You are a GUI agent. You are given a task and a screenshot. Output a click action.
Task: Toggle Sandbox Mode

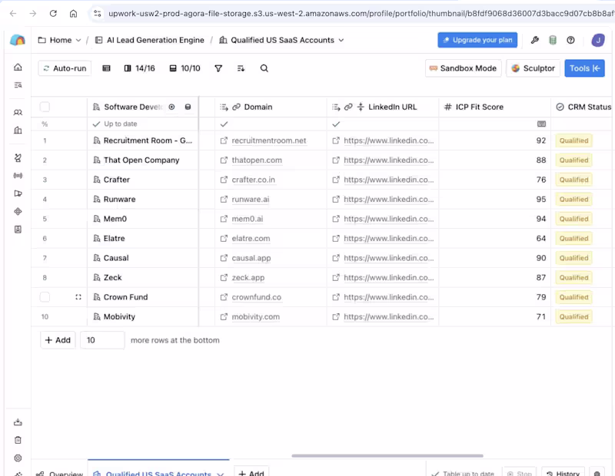coord(464,68)
